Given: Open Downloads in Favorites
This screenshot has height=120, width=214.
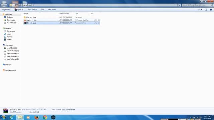Looking at the screenshot, I should coord(11,20).
